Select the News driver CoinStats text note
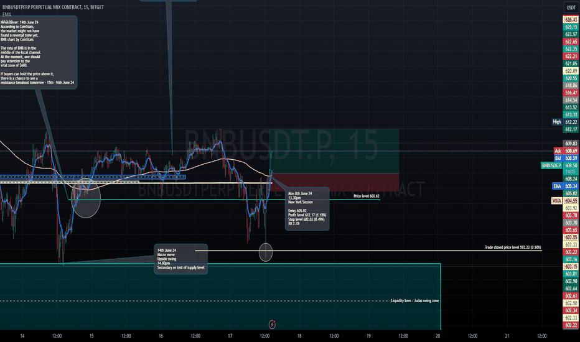The width and height of the screenshot is (580, 342). click(38, 52)
